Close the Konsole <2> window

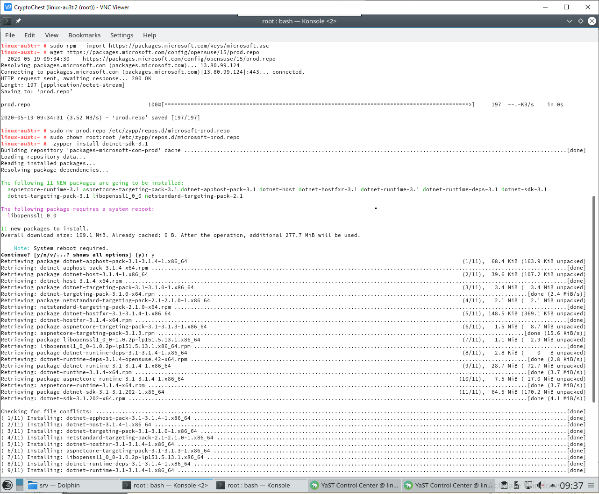click(592, 21)
